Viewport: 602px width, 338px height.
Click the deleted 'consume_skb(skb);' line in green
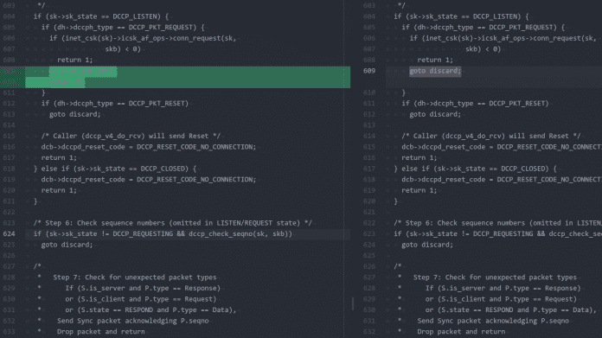(x=83, y=71)
